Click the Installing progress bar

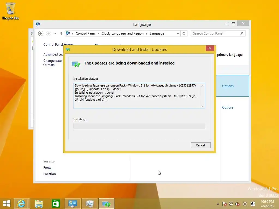[139, 126]
